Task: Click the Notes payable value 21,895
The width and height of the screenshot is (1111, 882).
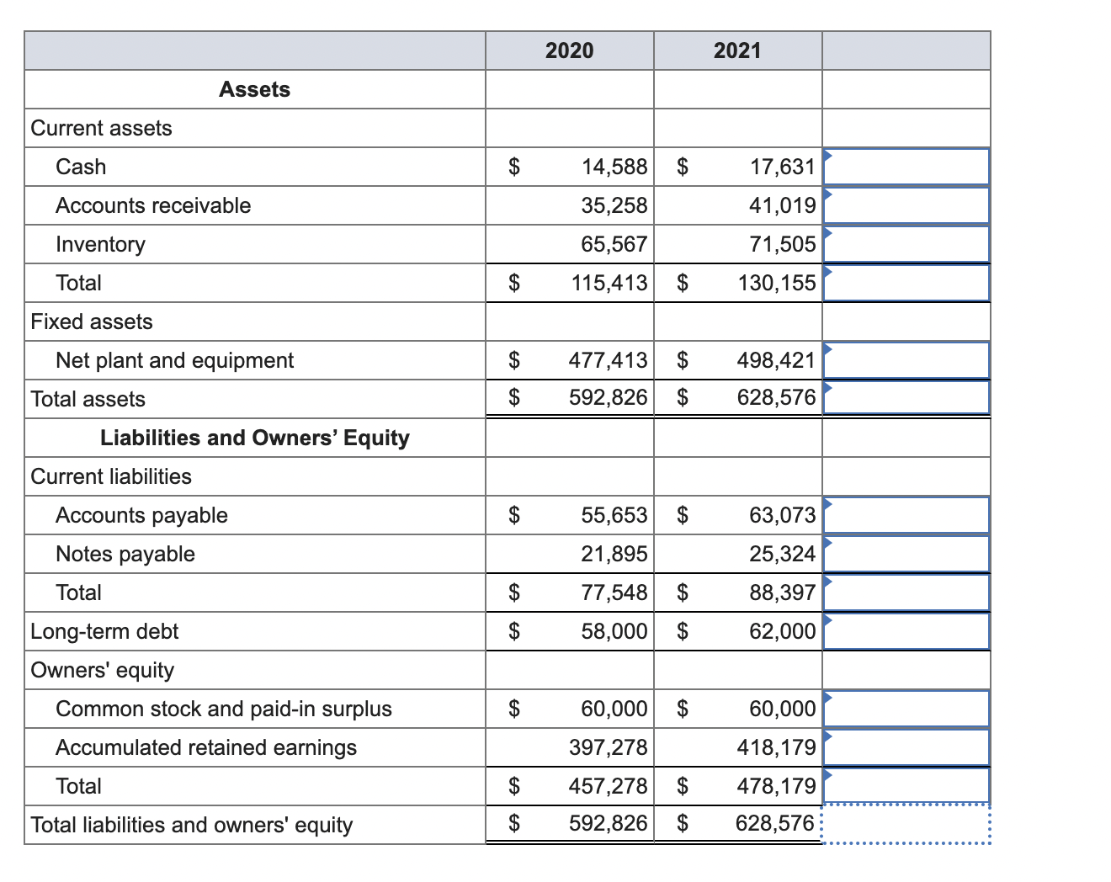Action: coord(614,554)
